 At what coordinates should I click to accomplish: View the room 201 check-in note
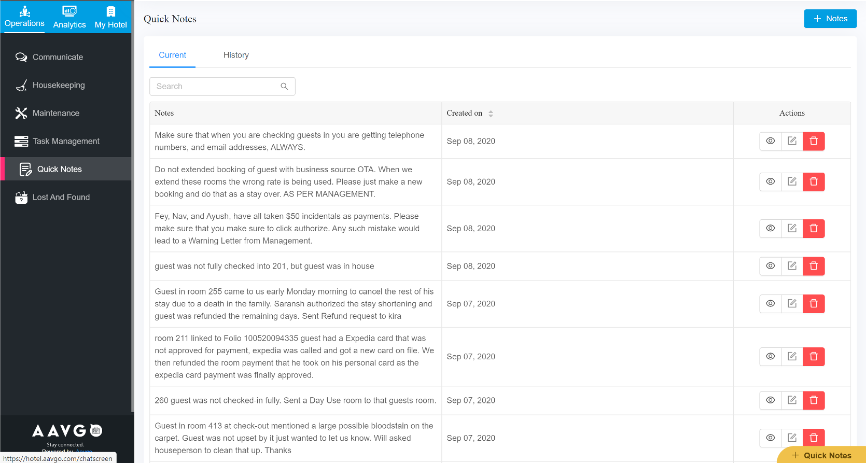point(771,266)
